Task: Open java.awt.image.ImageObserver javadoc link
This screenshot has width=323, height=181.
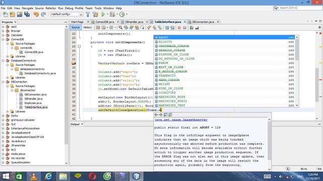Action: tap(181, 120)
